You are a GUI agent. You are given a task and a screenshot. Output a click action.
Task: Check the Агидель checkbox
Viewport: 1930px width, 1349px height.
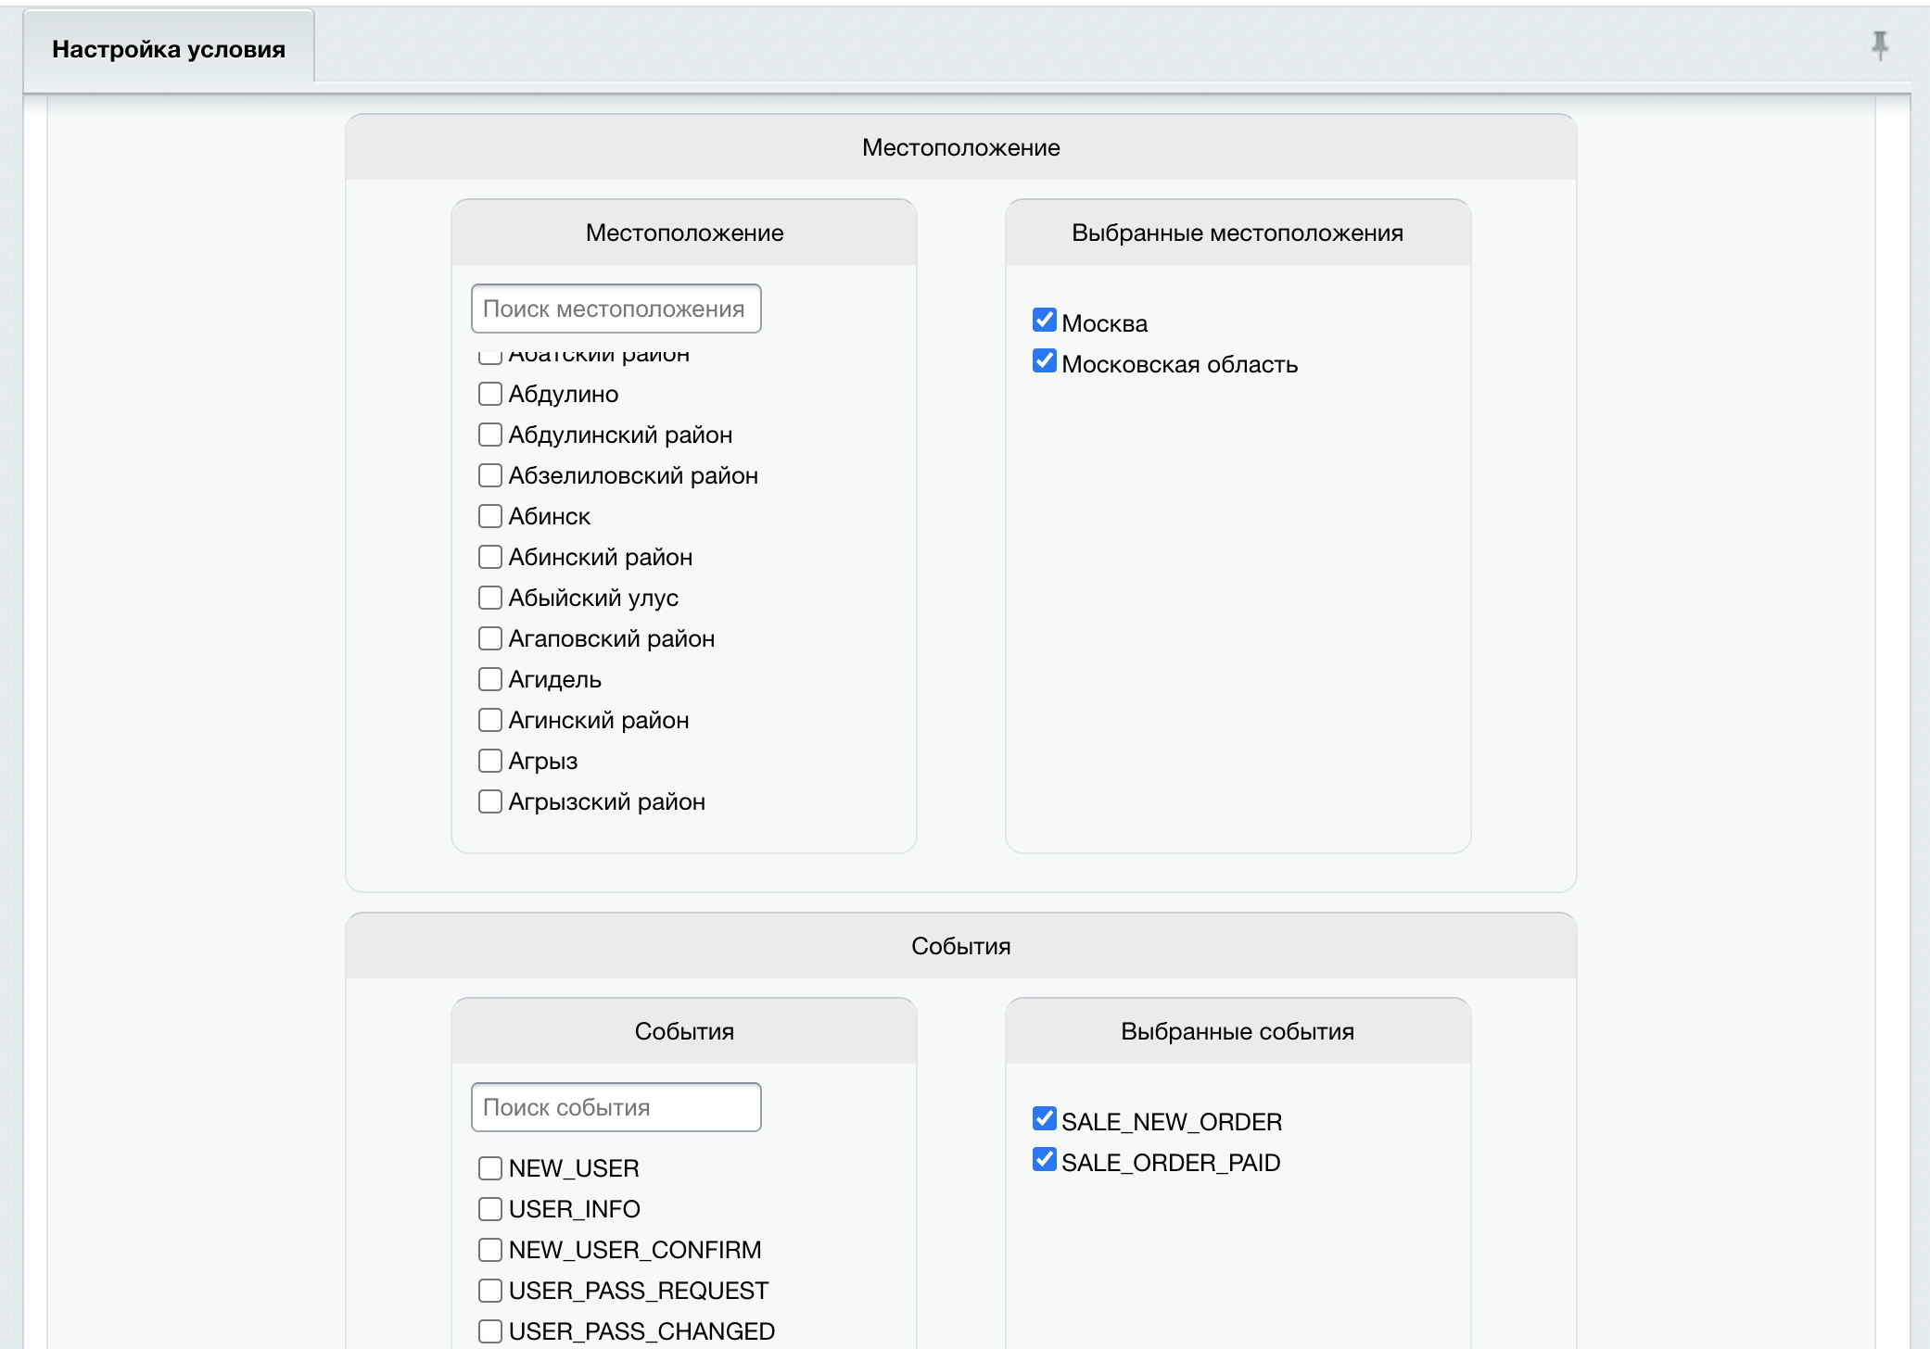click(490, 679)
